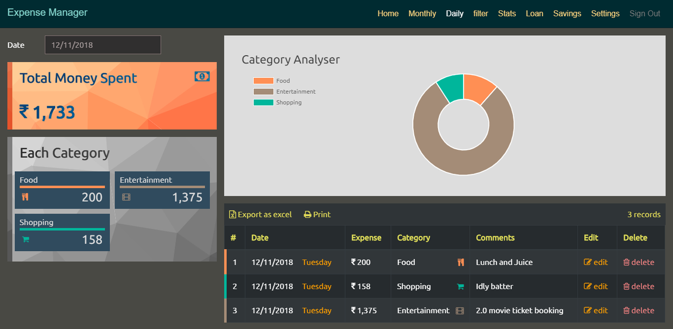The width and height of the screenshot is (673, 329).
Task: Click the Excel file icon beside Export
Action: [232, 214]
